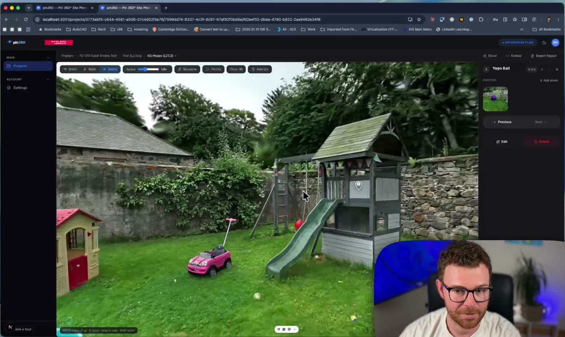The image size is (565, 337).
Task: Open the AutoCAD bookmarks folder
Action: coord(76,29)
